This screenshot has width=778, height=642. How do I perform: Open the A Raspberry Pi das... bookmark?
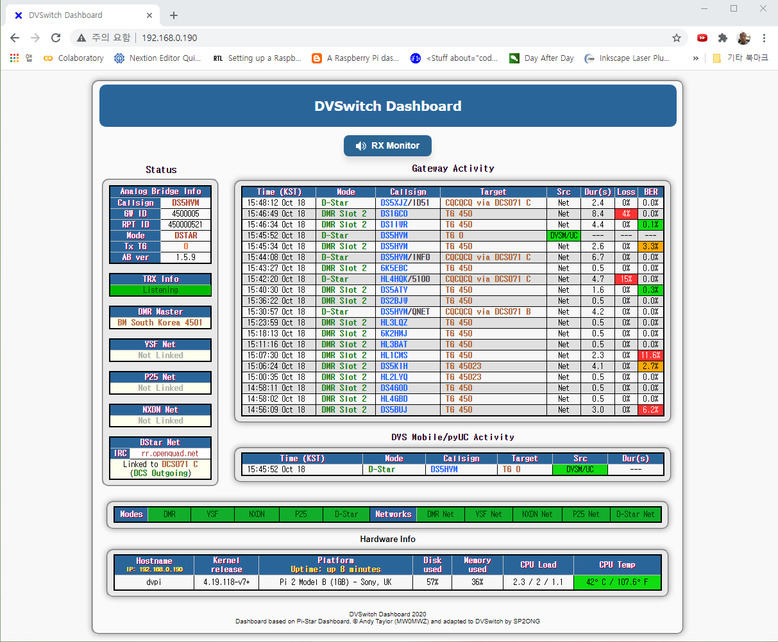(355, 58)
